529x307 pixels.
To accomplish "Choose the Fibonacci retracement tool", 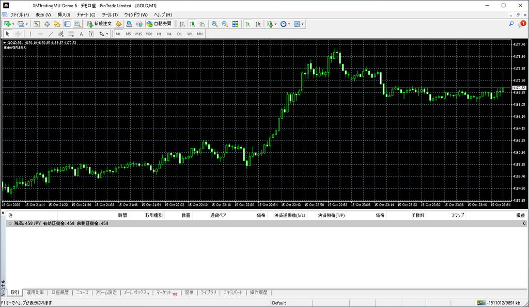I will tap(71, 34).
